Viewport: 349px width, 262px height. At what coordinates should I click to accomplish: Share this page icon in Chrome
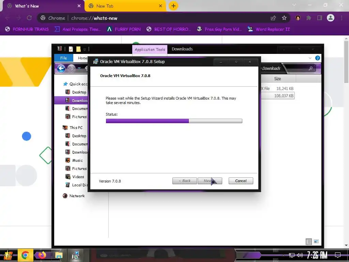273,18
